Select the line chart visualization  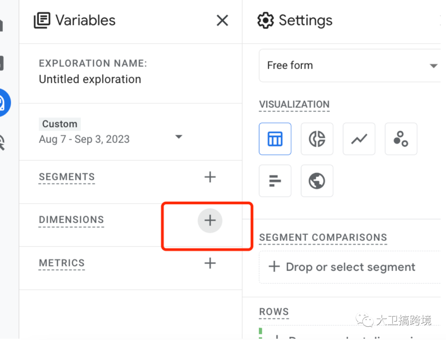pyautogui.click(x=359, y=139)
